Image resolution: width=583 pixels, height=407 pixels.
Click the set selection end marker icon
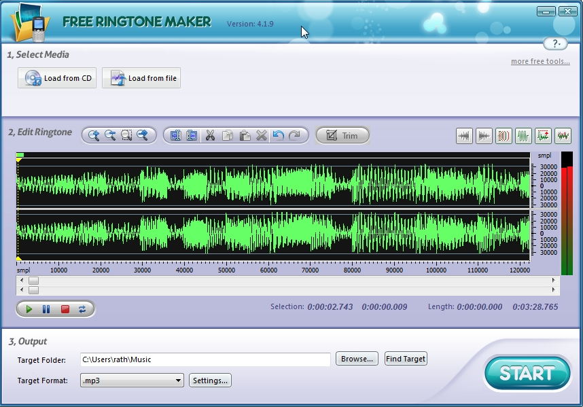click(192, 135)
